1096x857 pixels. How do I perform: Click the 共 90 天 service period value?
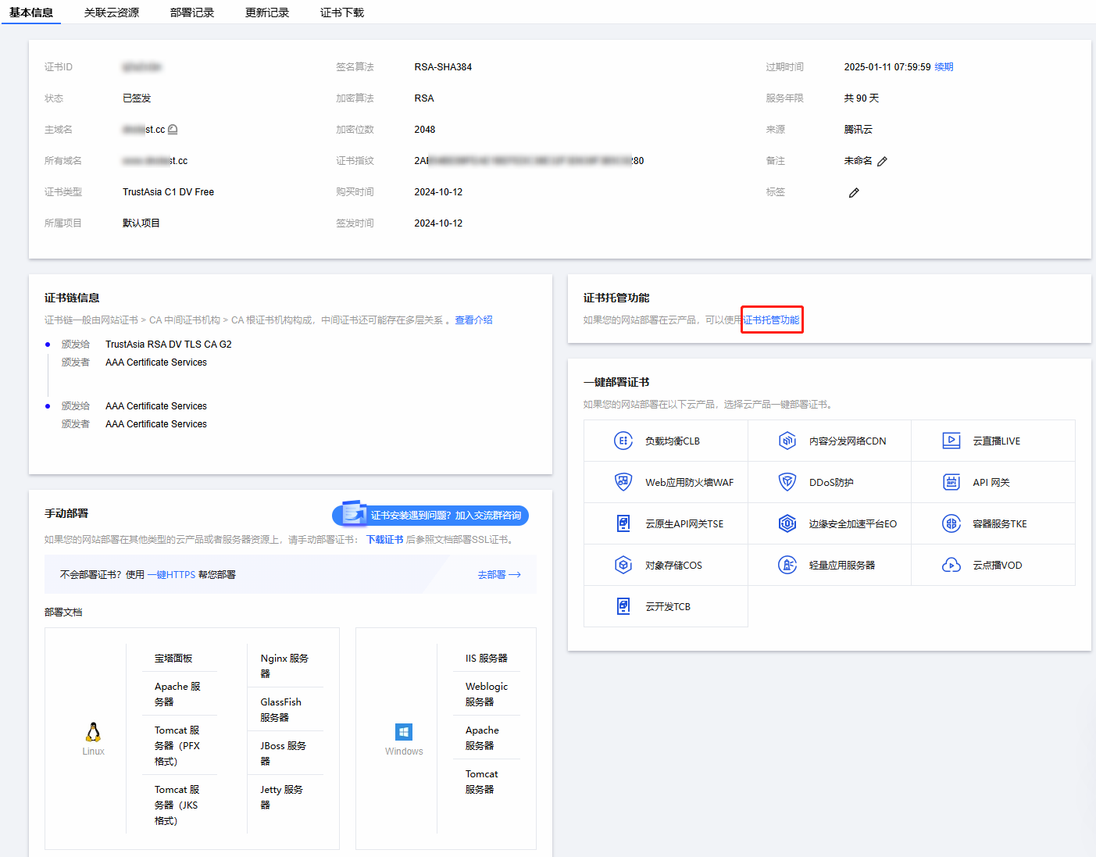862,98
